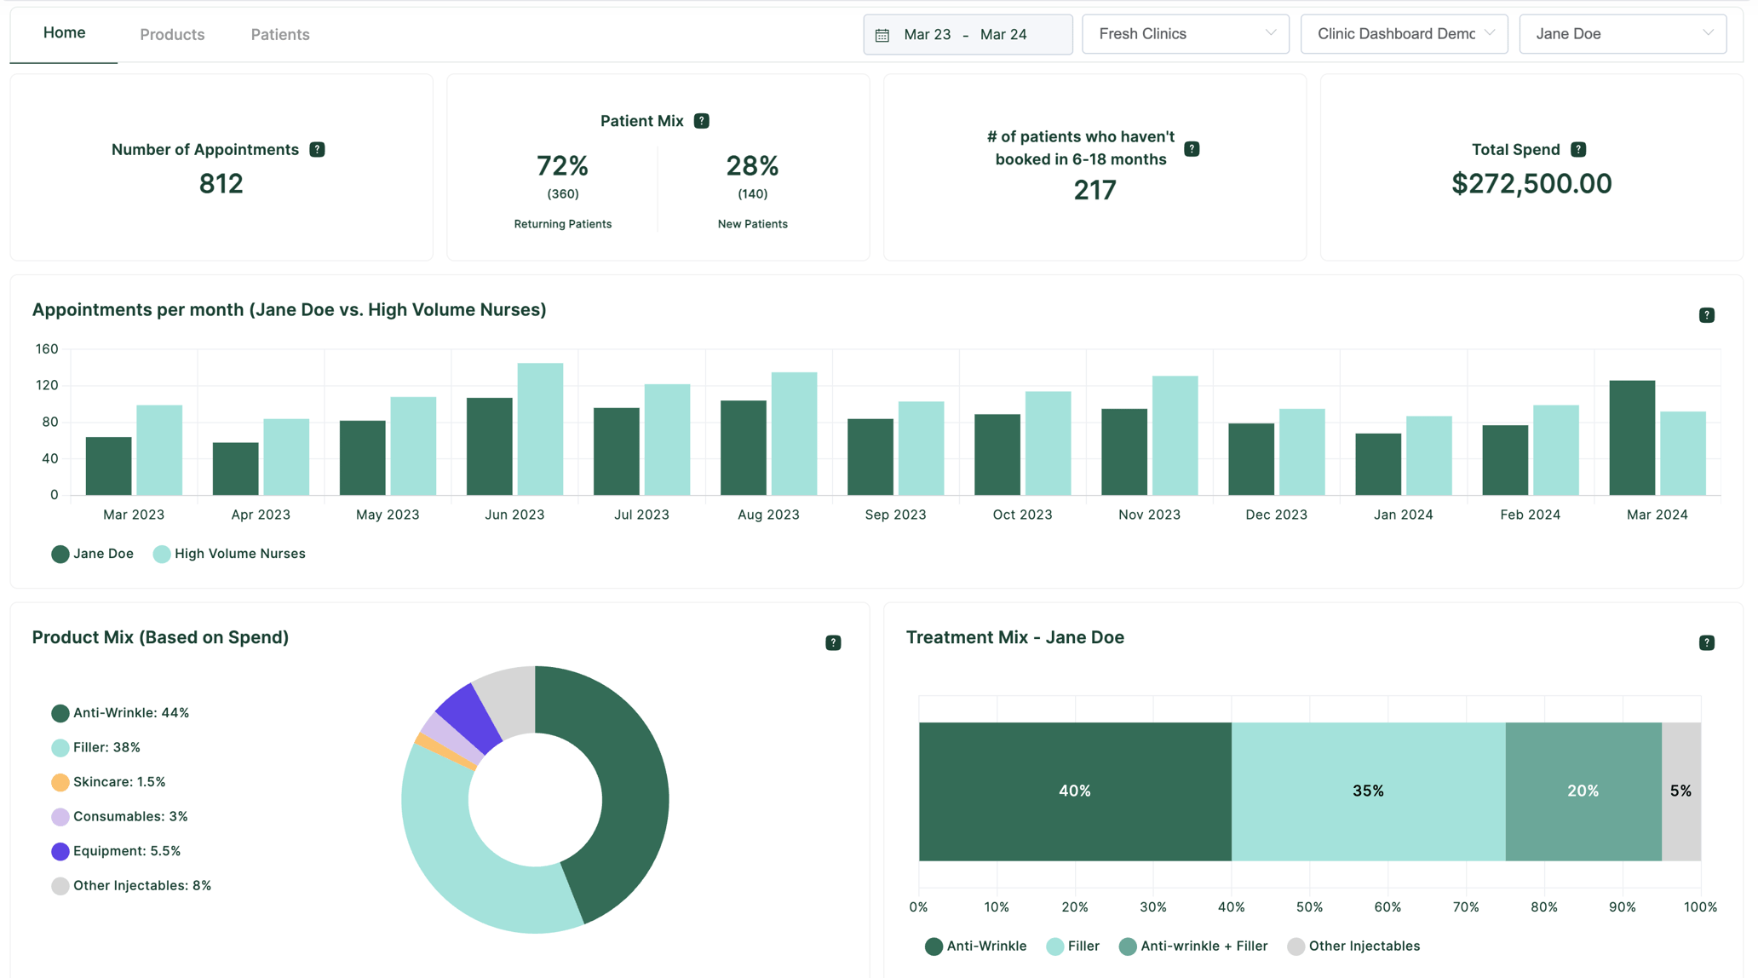Click the Equipment color swatch in Product Mix legend
Viewport: 1758px width, 978px height.
pos(60,850)
